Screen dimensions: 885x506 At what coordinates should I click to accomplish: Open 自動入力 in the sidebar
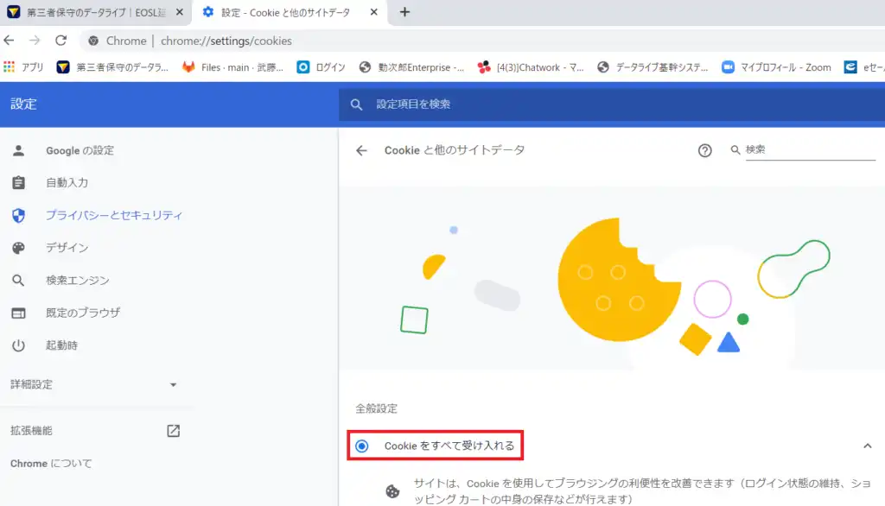point(67,183)
